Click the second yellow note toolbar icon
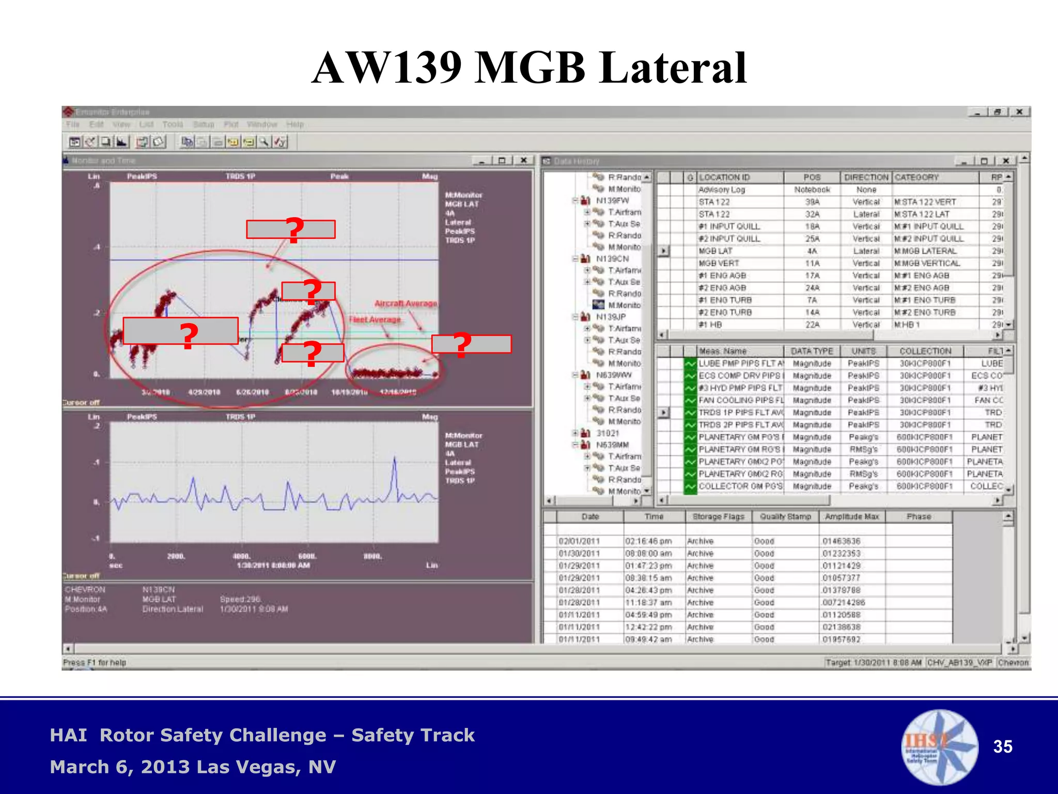This screenshot has height=794, width=1058. [x=249, y=142]
